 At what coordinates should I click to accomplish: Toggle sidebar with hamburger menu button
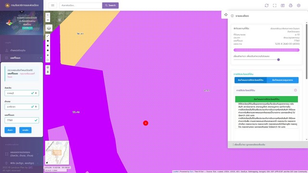tap(52, 5)
